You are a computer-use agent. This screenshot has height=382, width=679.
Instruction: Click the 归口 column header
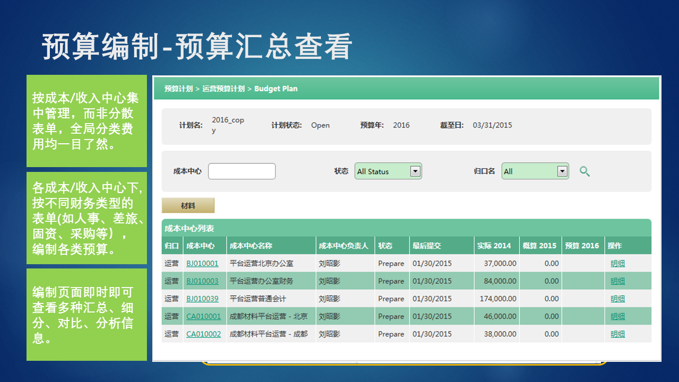[171, 246]
